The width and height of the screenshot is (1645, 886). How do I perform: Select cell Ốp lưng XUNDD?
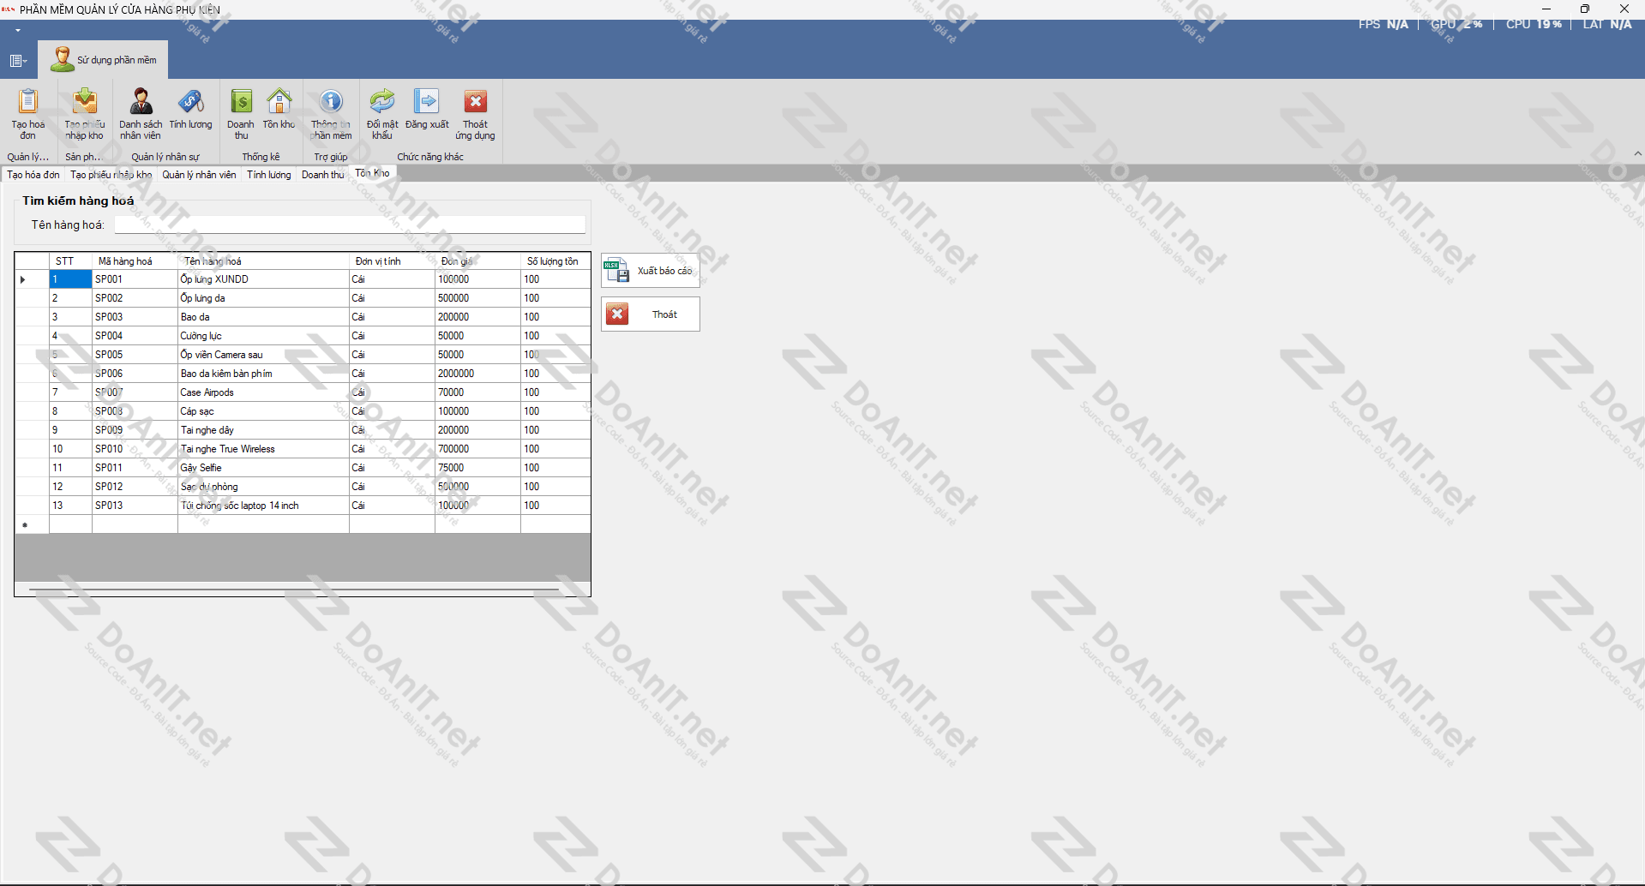coord(263,279)
